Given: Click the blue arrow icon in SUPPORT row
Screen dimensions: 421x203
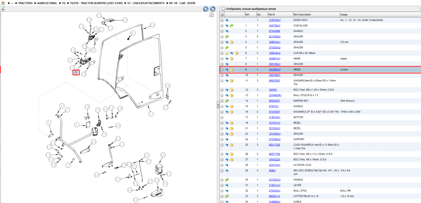Looking at the screenshot, I should tap(226, 139).
